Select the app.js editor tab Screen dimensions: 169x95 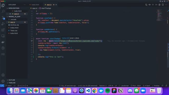tap(49, 5)
